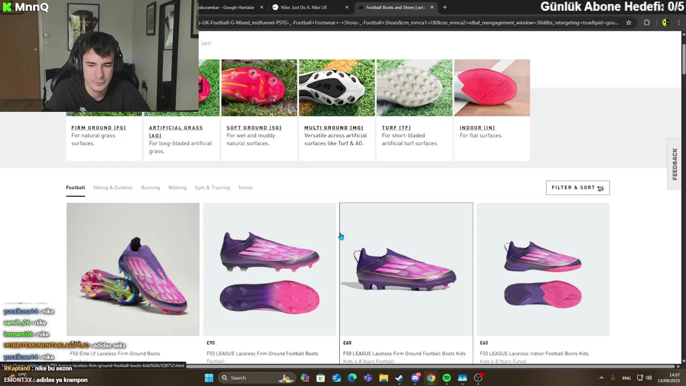Open OBS Studio from taskbar
The height and width of the screenshot is (386, 686).
click(479, 378)
